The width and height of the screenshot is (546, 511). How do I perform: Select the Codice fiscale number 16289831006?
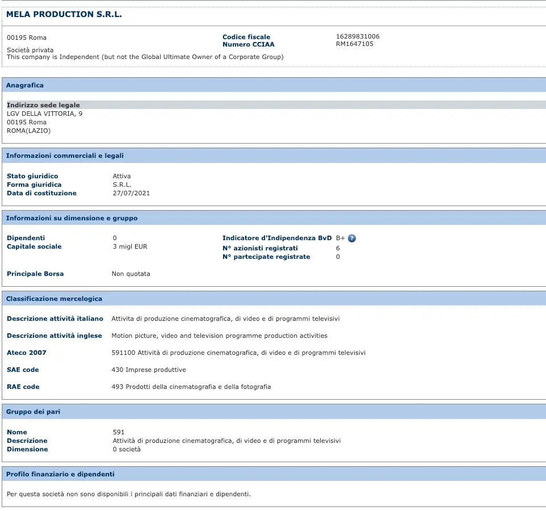pos(358,37)
